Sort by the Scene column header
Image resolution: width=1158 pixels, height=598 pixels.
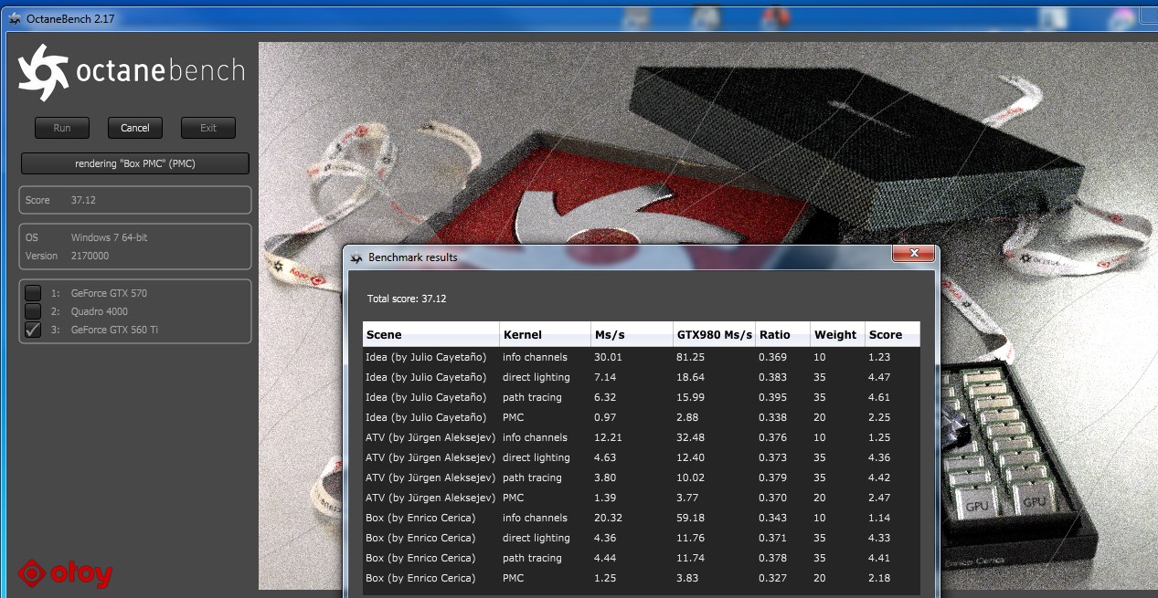(430, 335)
